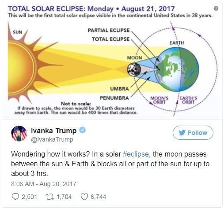Follow @IvankaTrump with the Follow button
The width and height of the screenshot is (224, 209).
point(193,133)
